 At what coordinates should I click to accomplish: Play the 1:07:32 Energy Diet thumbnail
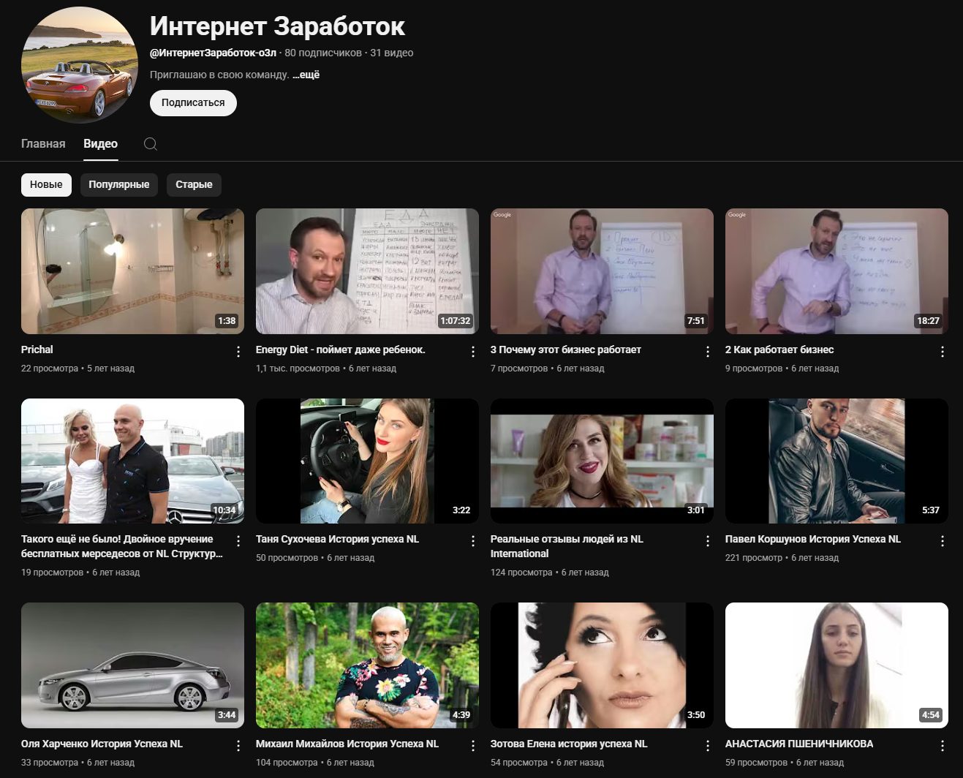pyautogui.click(x=367, y=271)
